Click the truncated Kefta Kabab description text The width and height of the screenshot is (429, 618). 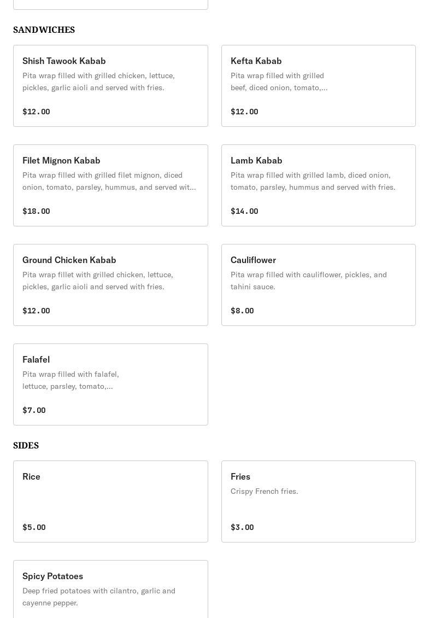click(279, 81)
